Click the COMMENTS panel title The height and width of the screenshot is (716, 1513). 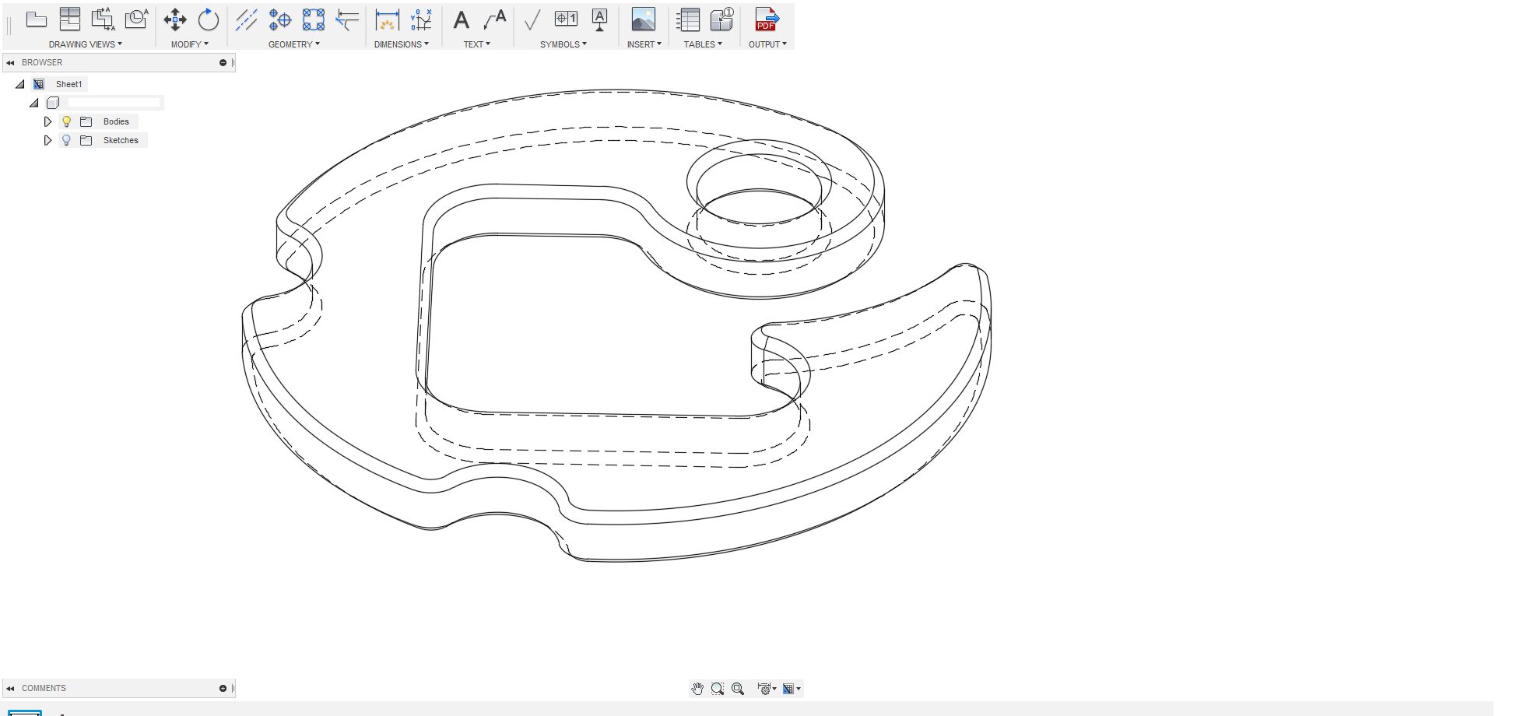coord(44,689)
